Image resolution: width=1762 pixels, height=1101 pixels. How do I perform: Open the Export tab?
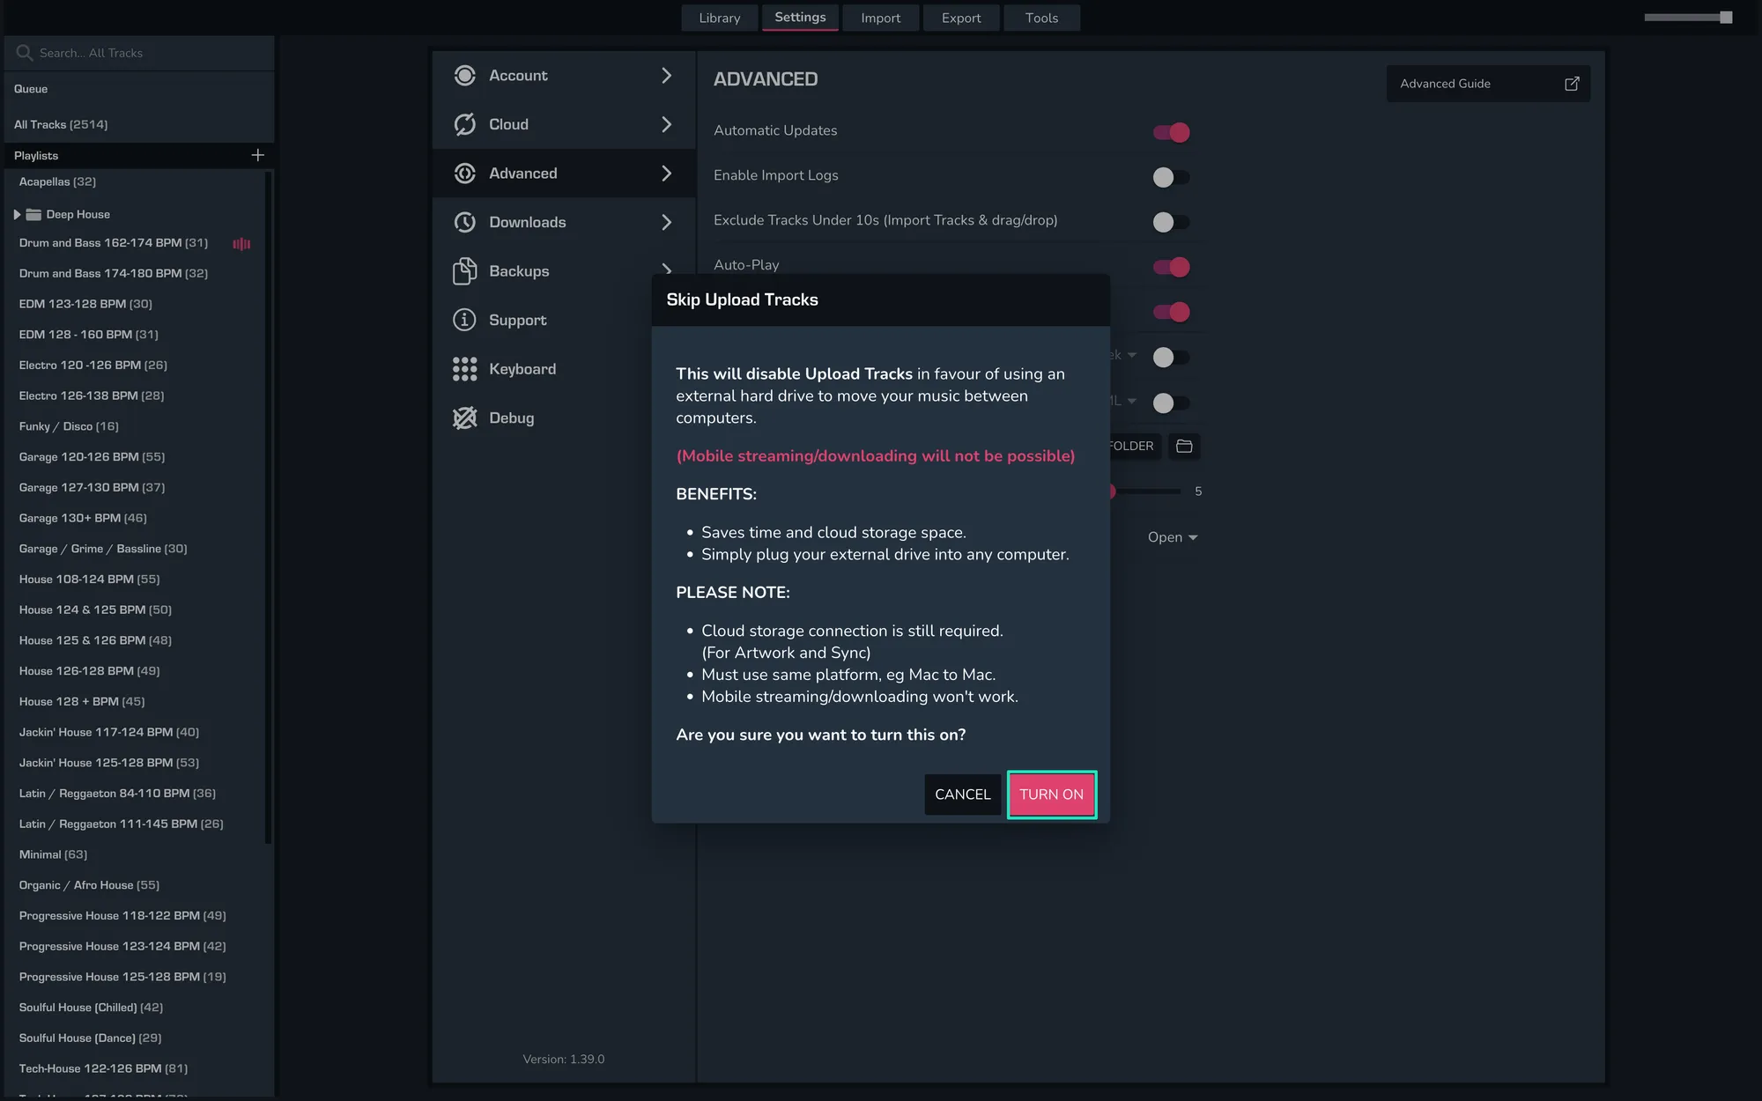tap(960, 18)
